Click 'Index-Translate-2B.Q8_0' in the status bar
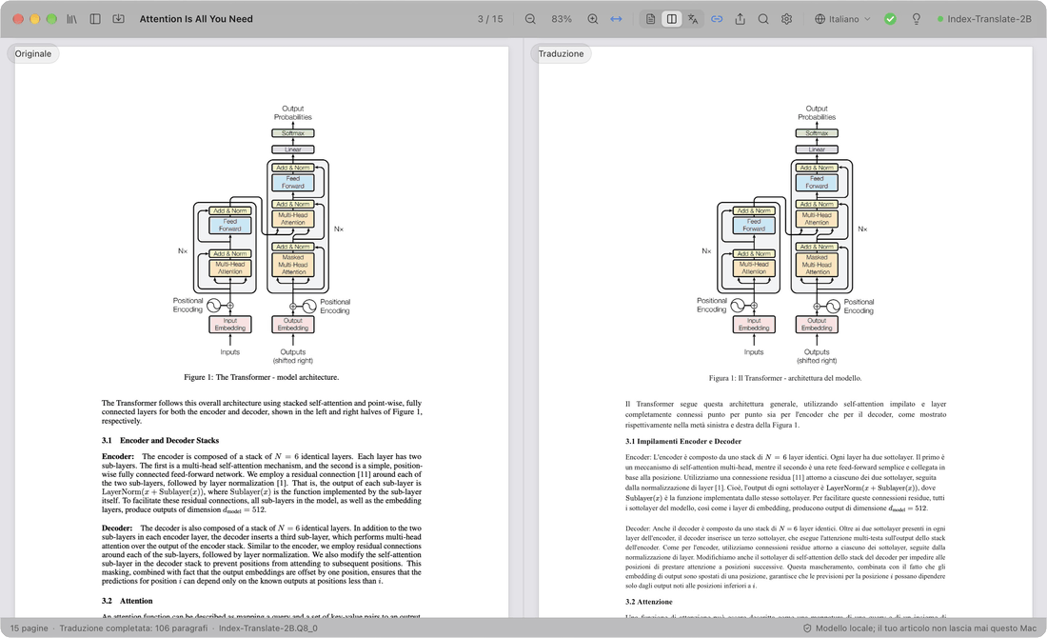Screen dimensions: 1047x638 pyautogui.click(x=268, y=628)
